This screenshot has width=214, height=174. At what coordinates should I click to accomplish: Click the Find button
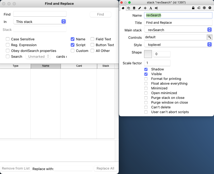pyautogui.click(x=101, y=14)
